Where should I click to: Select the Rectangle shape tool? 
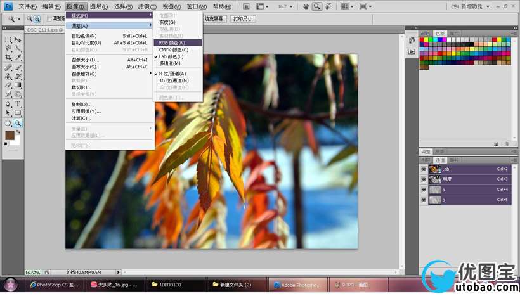tap(18, 113)
